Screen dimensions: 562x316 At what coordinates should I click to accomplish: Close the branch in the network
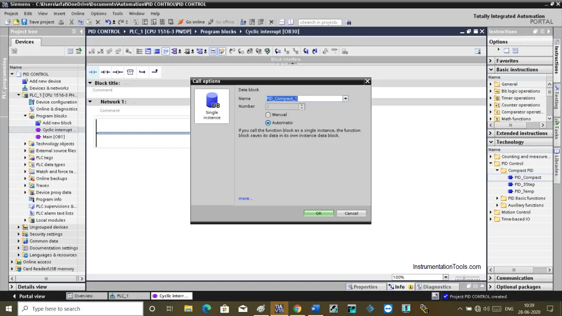click(154, 72)
